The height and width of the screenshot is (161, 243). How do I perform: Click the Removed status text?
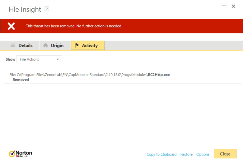click(21, 80)
